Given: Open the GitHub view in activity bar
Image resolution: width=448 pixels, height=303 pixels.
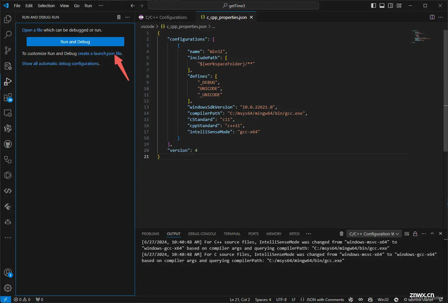Looking at the screenshot, I should [8, 144].
